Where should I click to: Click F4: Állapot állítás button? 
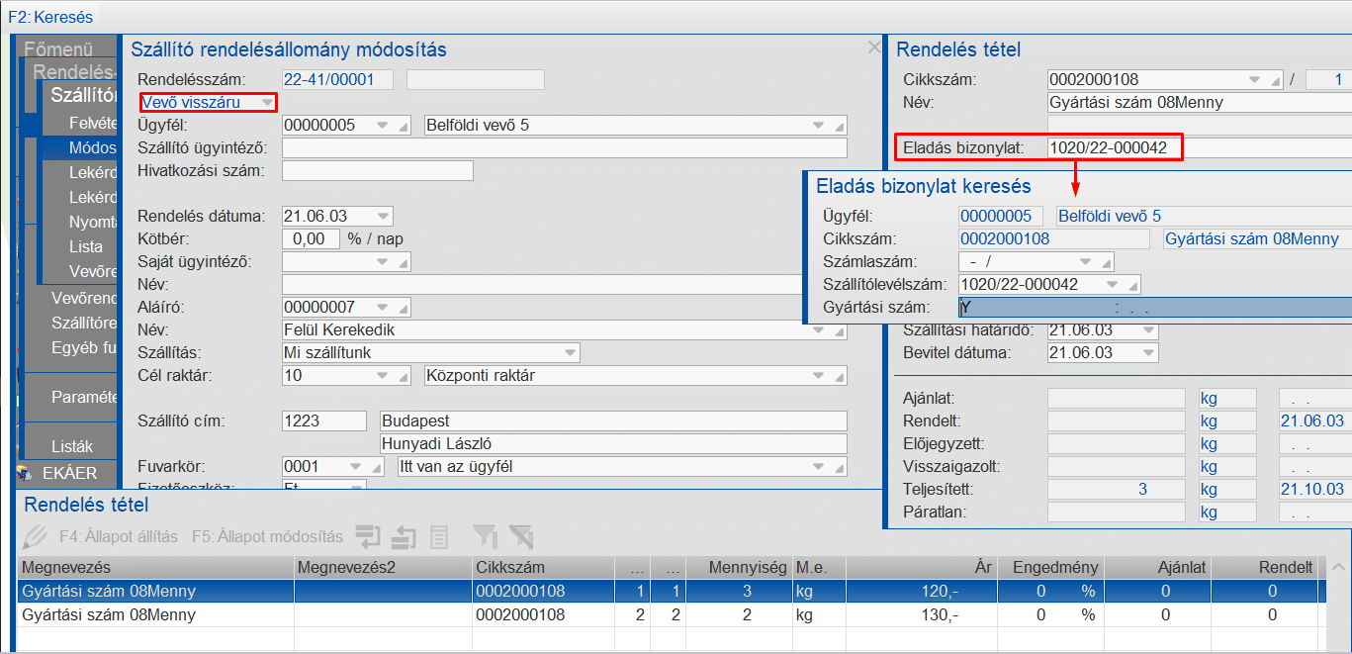tap(118, 537)
